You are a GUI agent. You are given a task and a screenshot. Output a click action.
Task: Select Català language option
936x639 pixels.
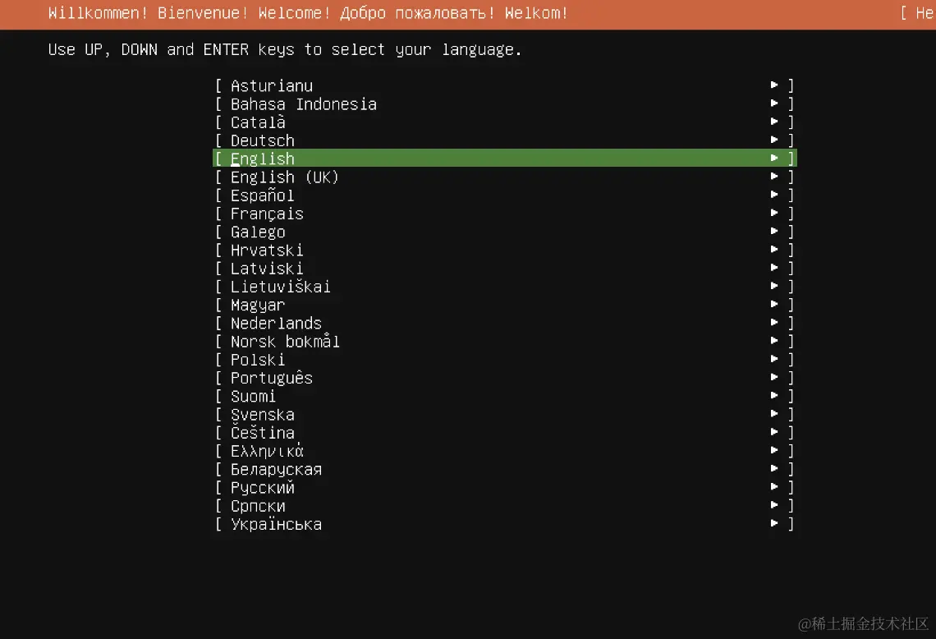coord(504,122)
